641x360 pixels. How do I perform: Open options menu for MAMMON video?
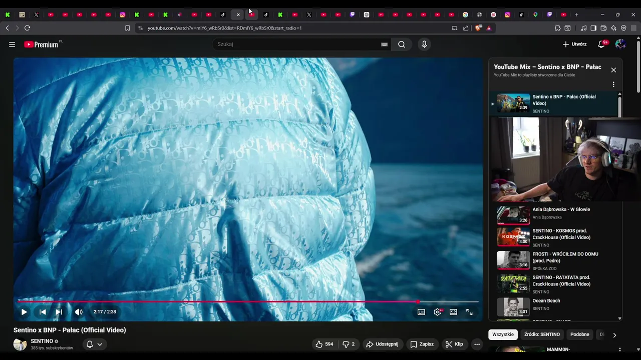click(x=619, y=350)
